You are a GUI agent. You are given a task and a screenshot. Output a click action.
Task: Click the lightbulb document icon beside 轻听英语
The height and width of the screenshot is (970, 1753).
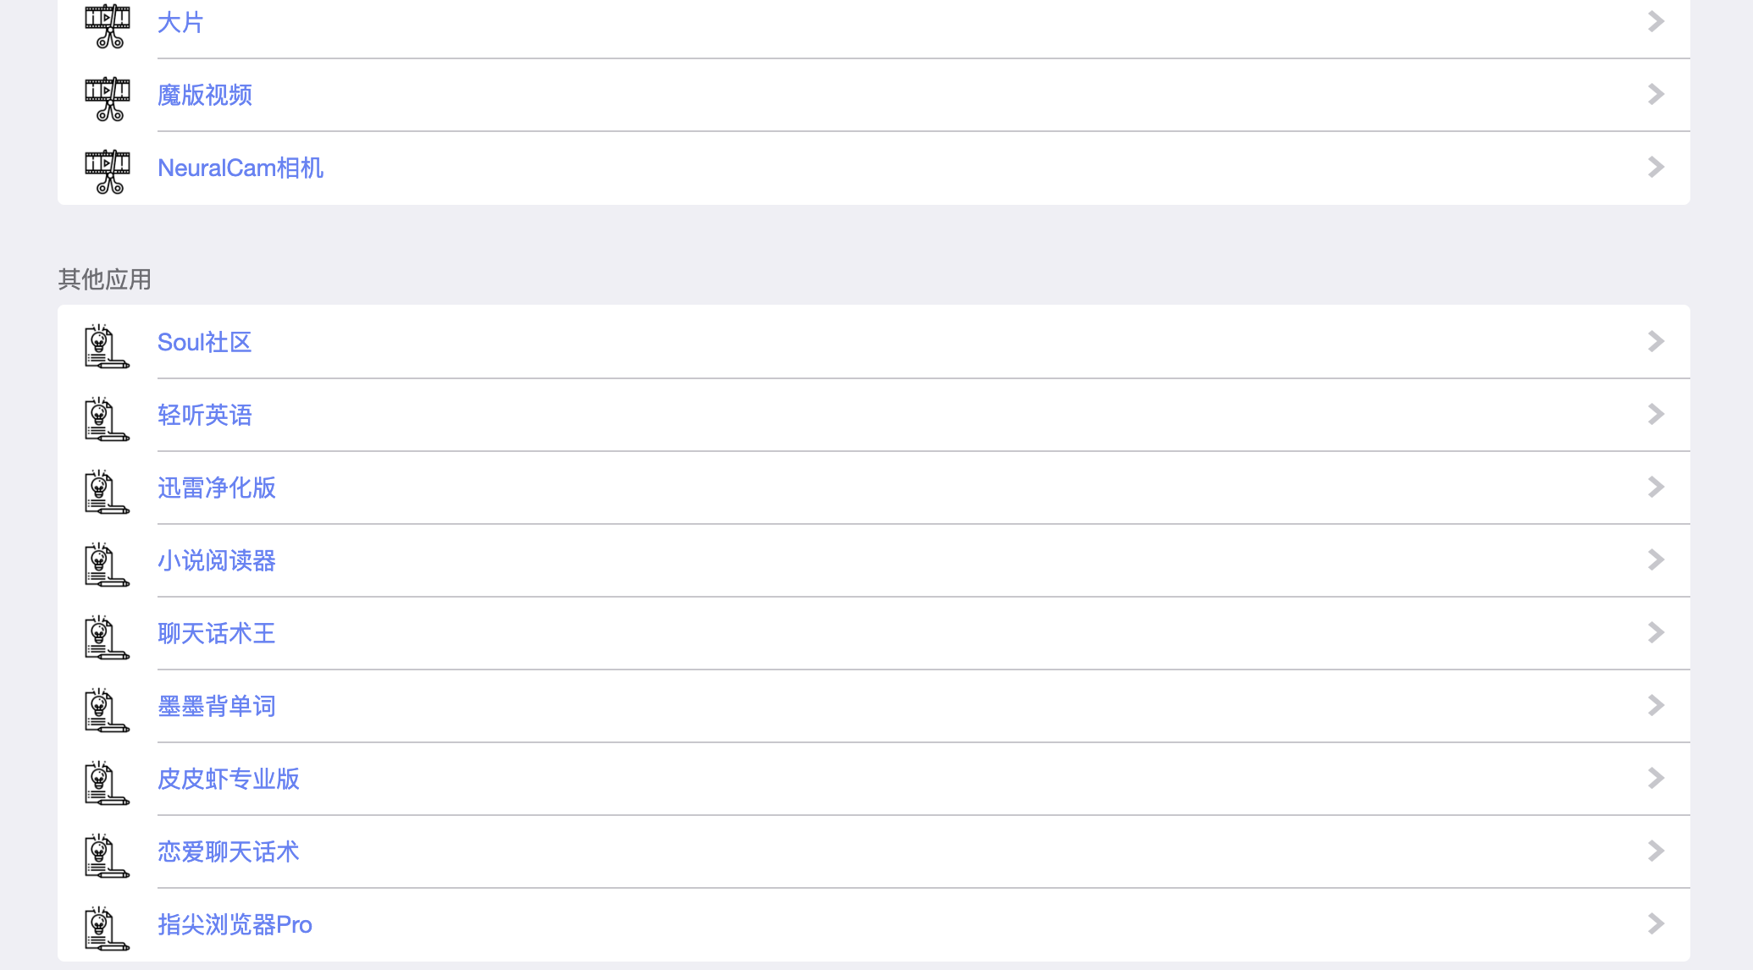pos(107,418)
